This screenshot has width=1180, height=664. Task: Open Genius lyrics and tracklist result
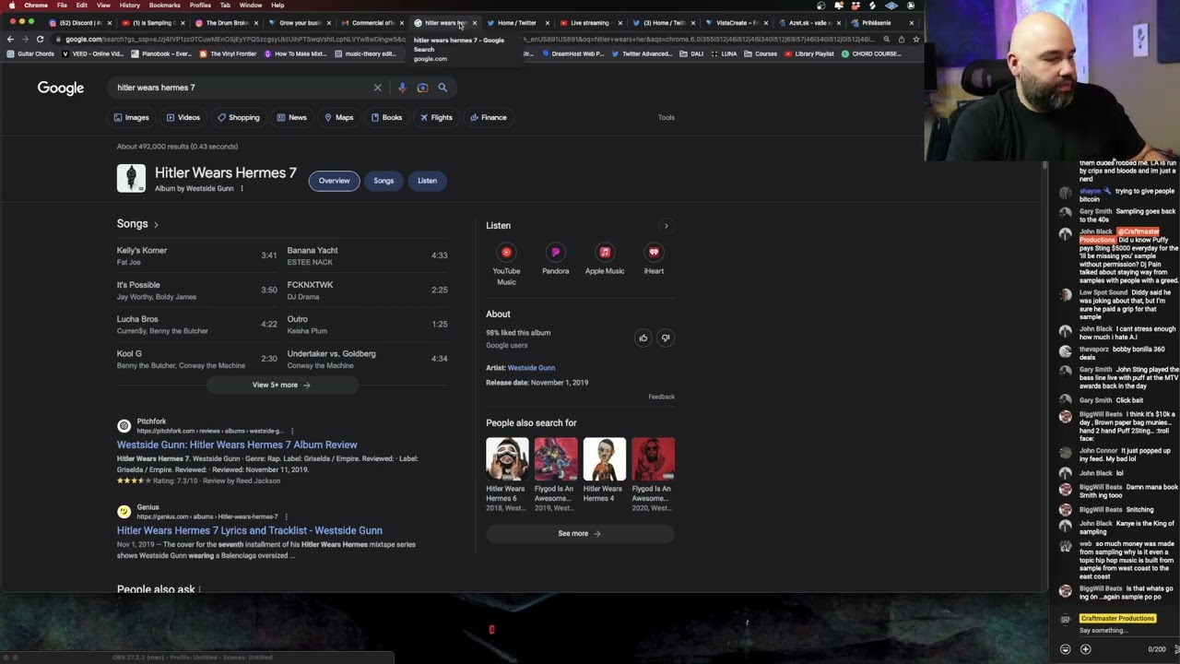tap(249, 530)
